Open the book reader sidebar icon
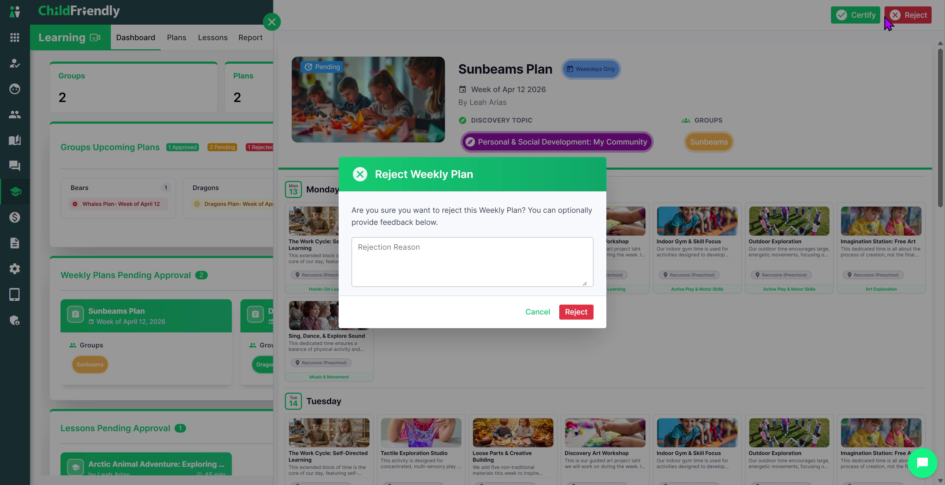The image size is (945, 485). click(15, 140)
